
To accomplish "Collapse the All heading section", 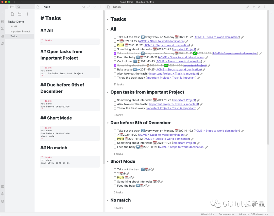I will pos(108,29).
